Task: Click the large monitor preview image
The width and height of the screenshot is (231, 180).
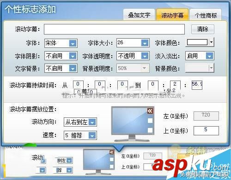Action: coord(133,124)
